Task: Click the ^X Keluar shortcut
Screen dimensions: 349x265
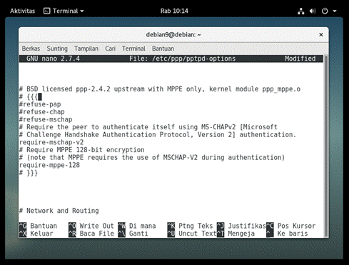Action: pyautogui.click(x=36, y=234)
